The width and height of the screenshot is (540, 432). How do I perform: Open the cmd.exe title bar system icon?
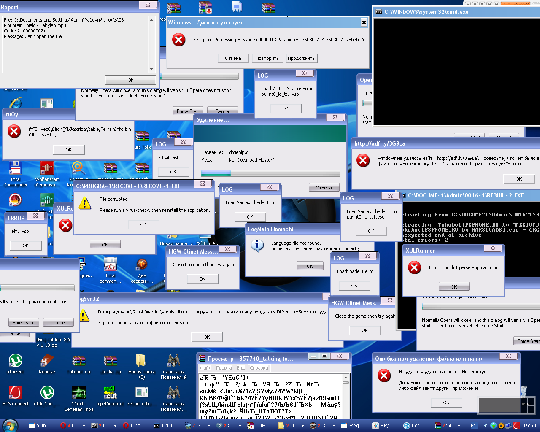379,12
